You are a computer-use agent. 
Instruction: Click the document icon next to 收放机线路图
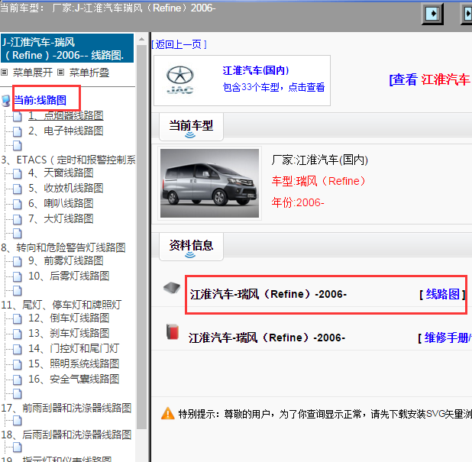pos(17,189)
